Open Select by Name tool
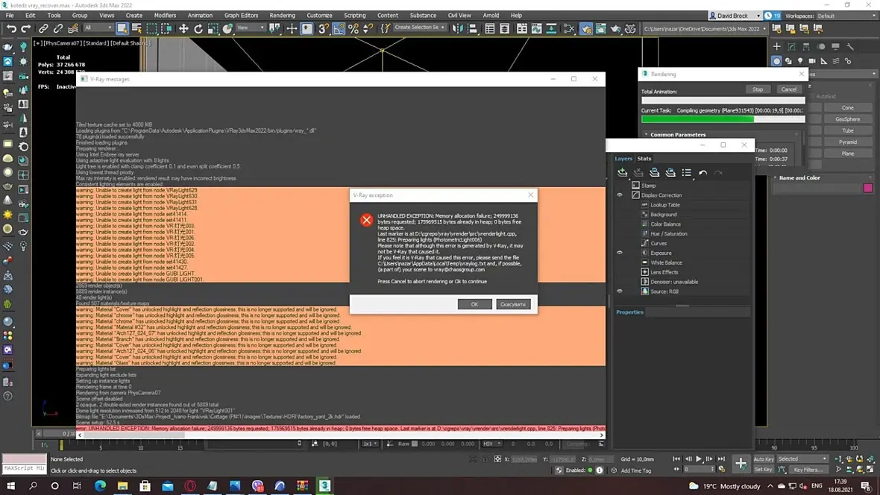Screen dimensions: 880x495 (136, 28)
